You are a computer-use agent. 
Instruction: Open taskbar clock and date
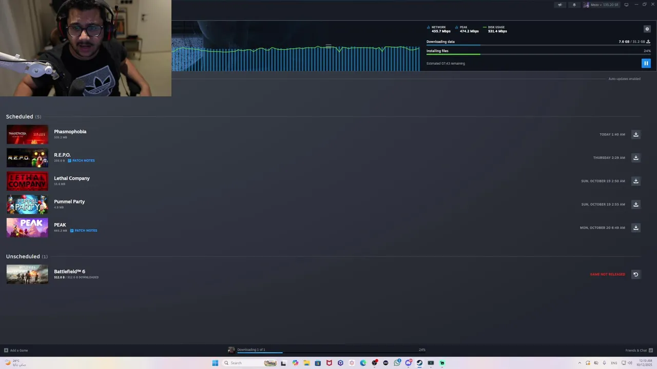click(x=645, y=363)
